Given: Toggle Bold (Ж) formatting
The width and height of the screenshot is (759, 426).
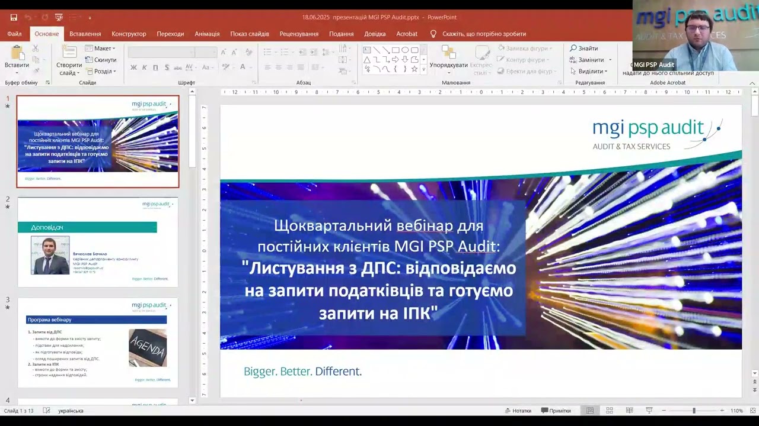Looking at the screenshot, I should pyautogui.click(x=133, y=67).
